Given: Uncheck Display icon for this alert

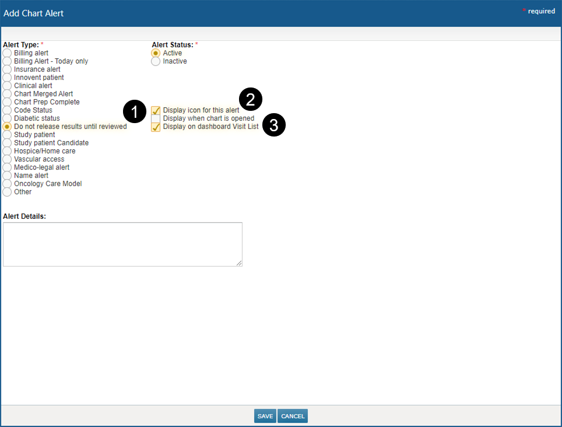Looking at the screenshot, I should click(156, 110).
